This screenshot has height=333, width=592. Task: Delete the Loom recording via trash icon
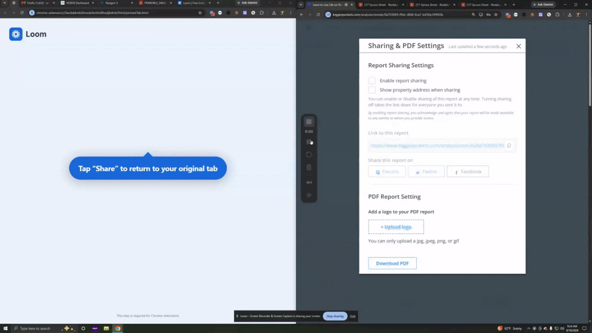(309, 167)
